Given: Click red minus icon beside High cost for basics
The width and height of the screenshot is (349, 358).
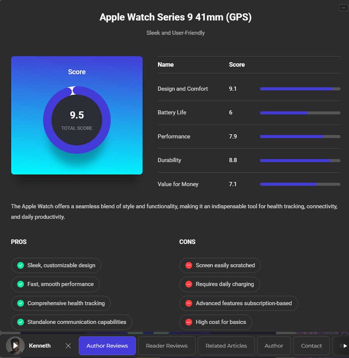Looking at the screenshot, I should 189,322.
